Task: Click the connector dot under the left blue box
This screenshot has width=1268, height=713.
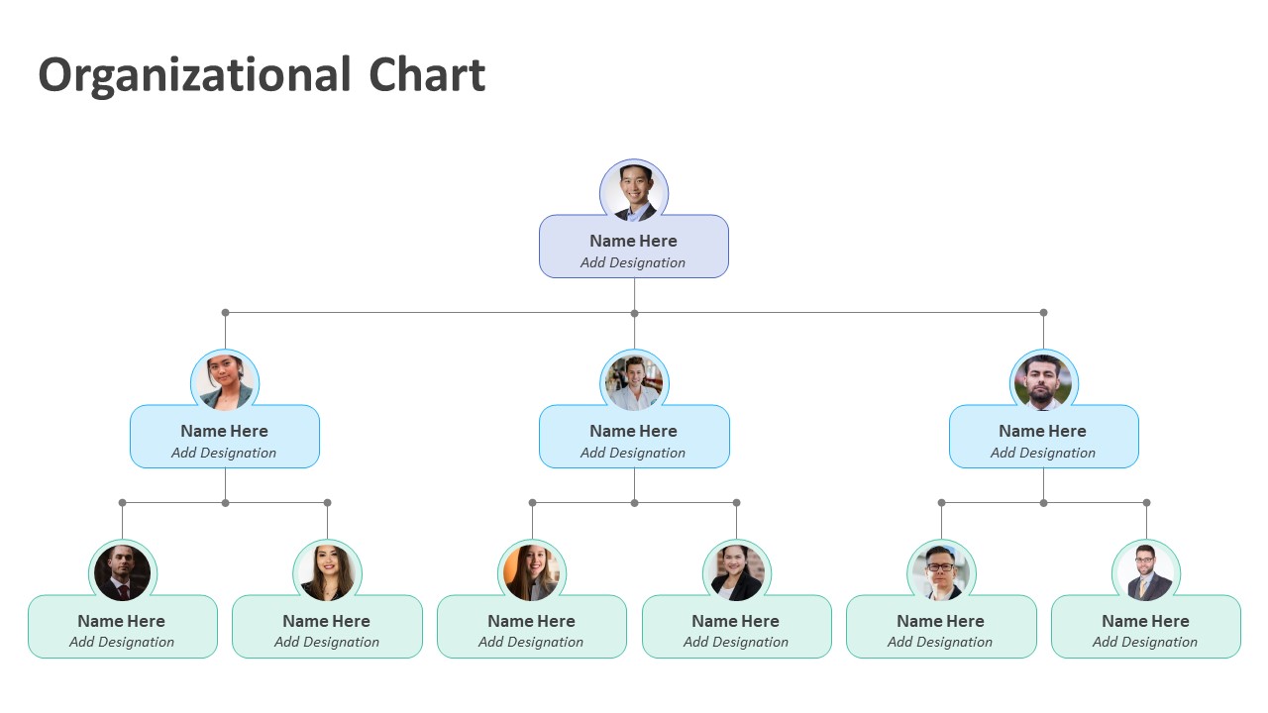Action: tap(225, 503)
